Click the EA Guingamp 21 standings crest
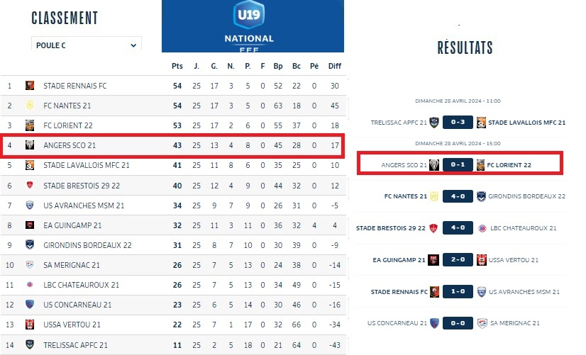 click(30, 225)
